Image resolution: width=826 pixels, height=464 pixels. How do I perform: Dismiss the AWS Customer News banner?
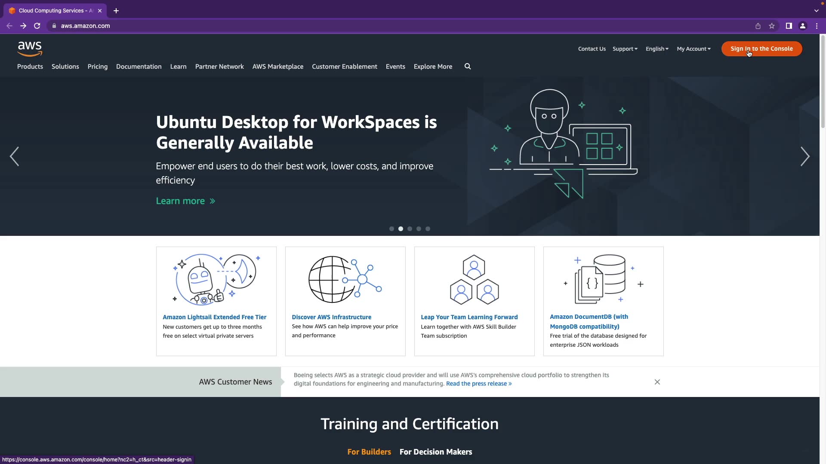tap(657, 382)
